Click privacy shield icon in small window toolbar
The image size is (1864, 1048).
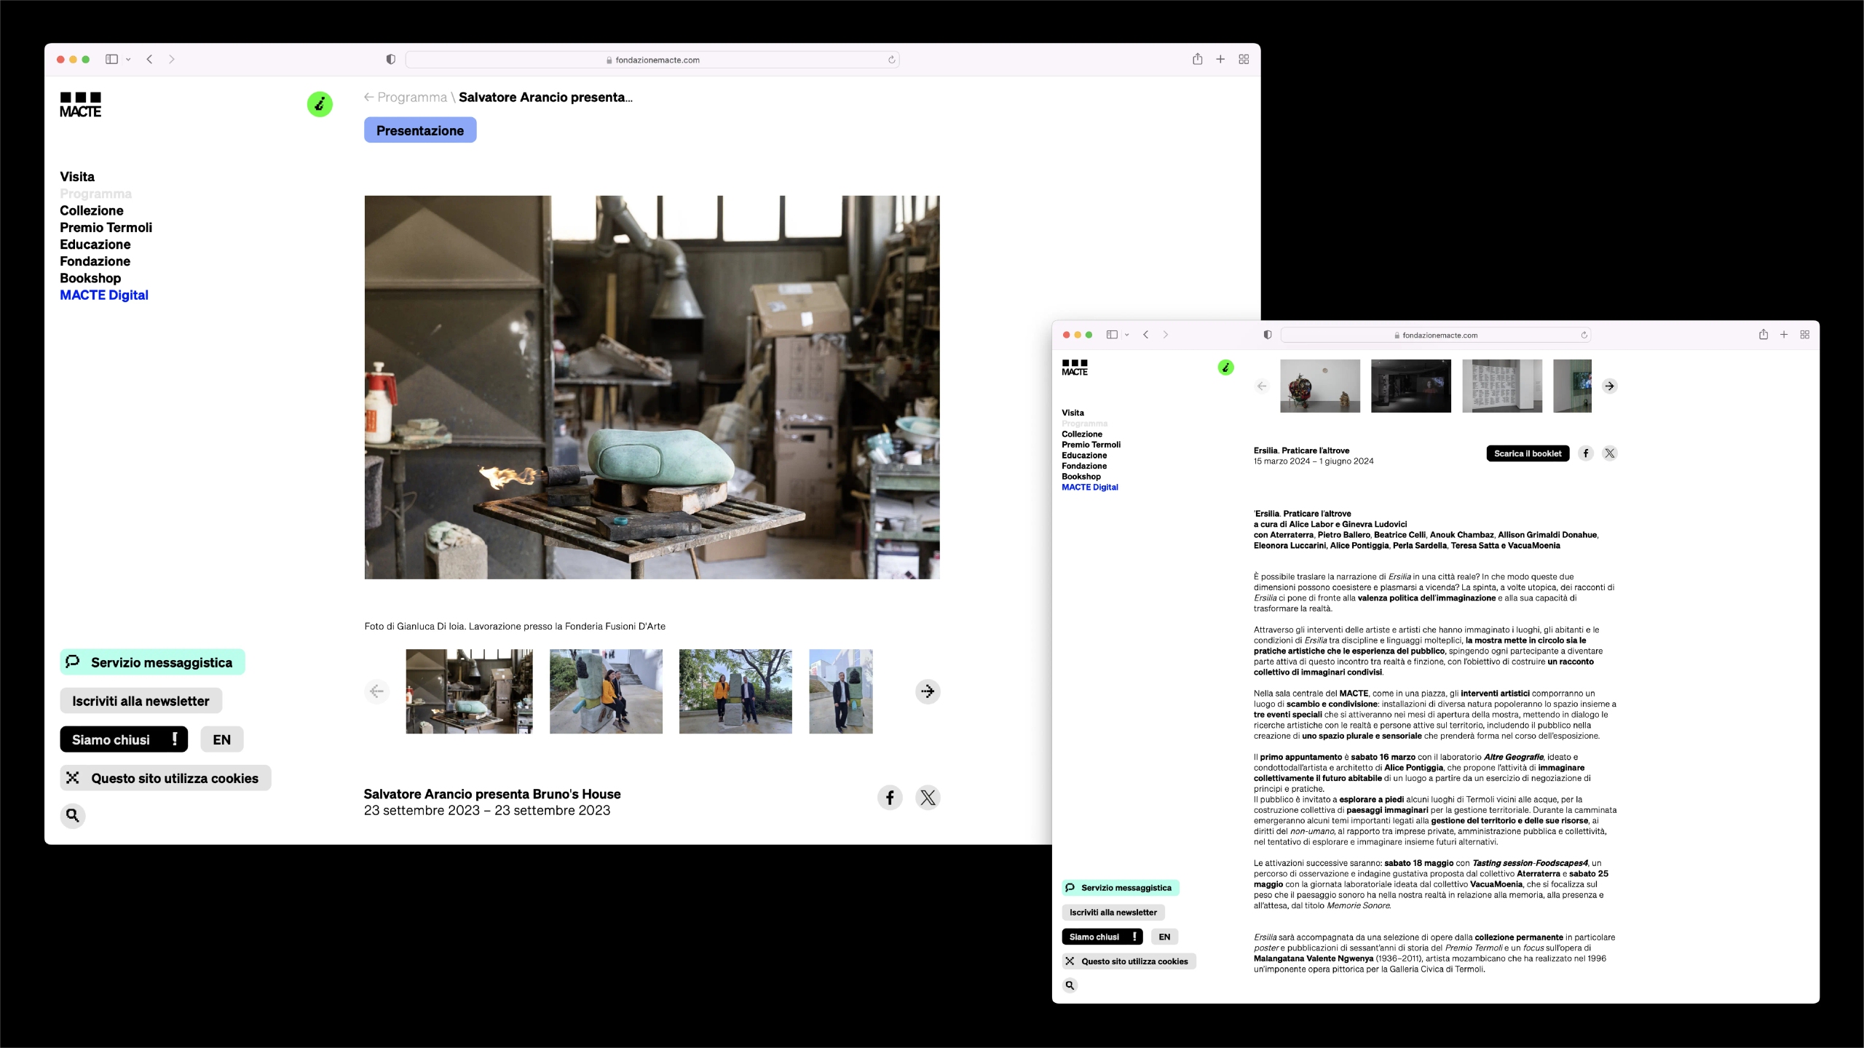tap(1268, 335)
